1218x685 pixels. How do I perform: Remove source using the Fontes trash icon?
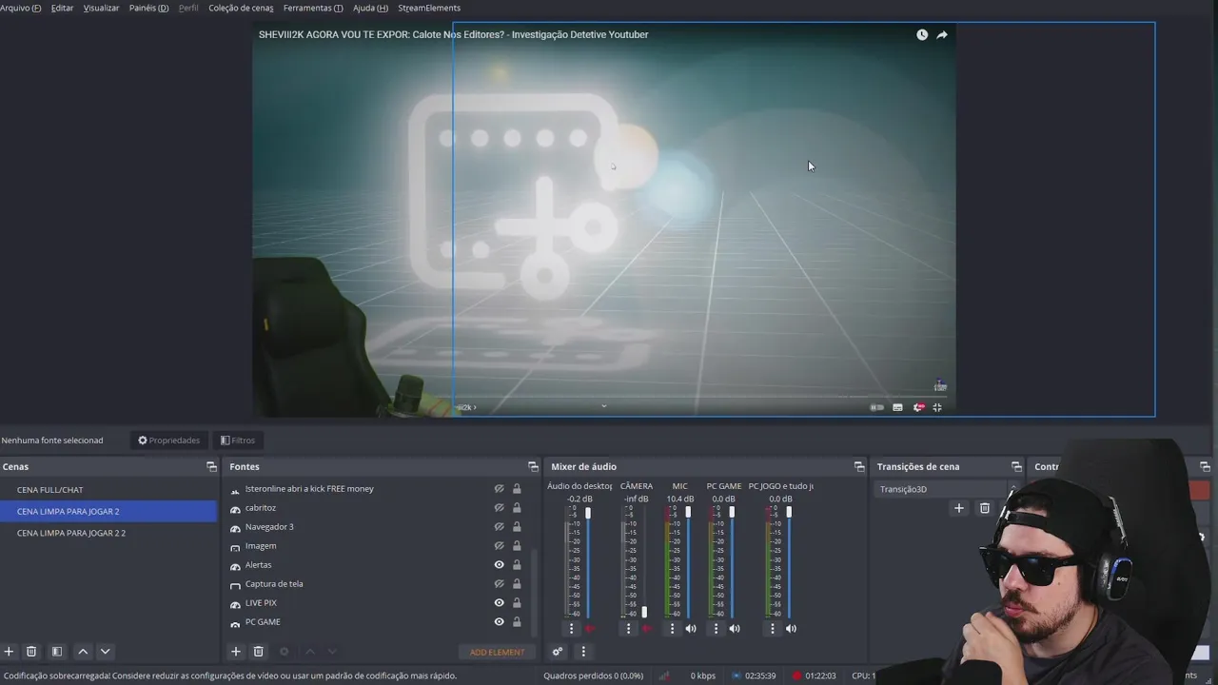pyautogui.click(x=258, y=652)
